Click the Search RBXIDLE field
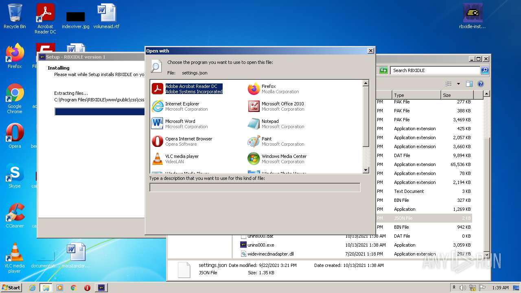 [435, 70]
